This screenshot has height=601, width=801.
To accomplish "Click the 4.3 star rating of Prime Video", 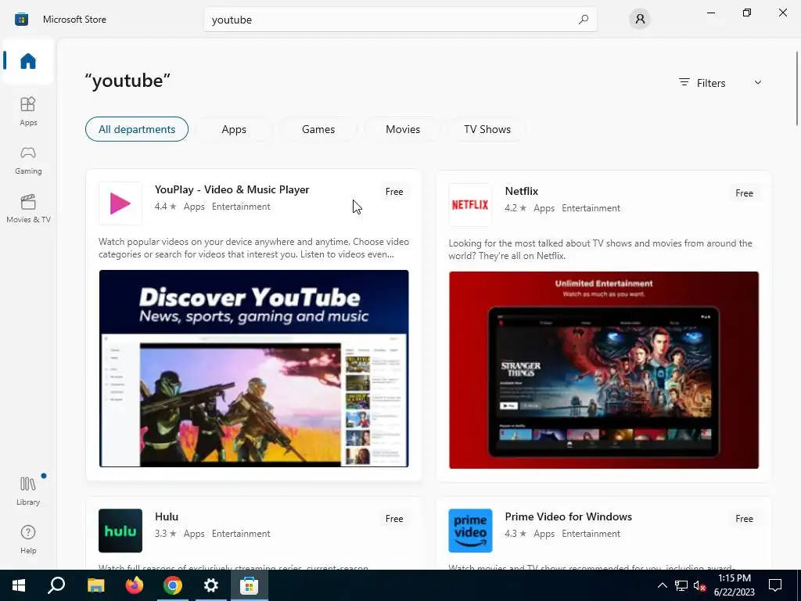I will 515,534.
